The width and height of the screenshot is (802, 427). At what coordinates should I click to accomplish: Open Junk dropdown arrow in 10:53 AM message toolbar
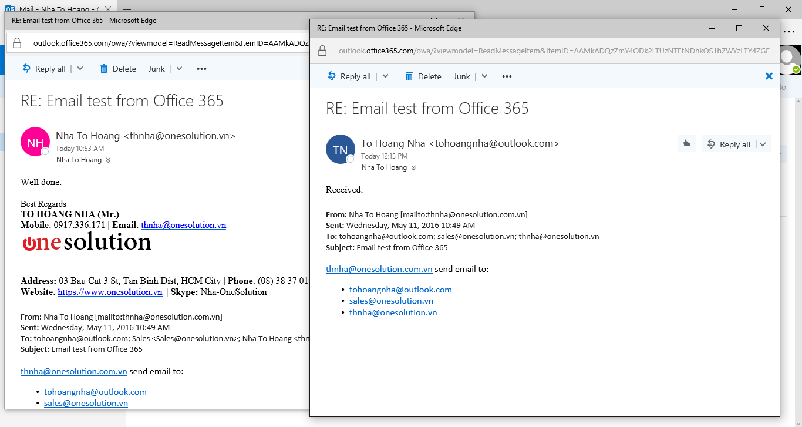tap(180, 69)
